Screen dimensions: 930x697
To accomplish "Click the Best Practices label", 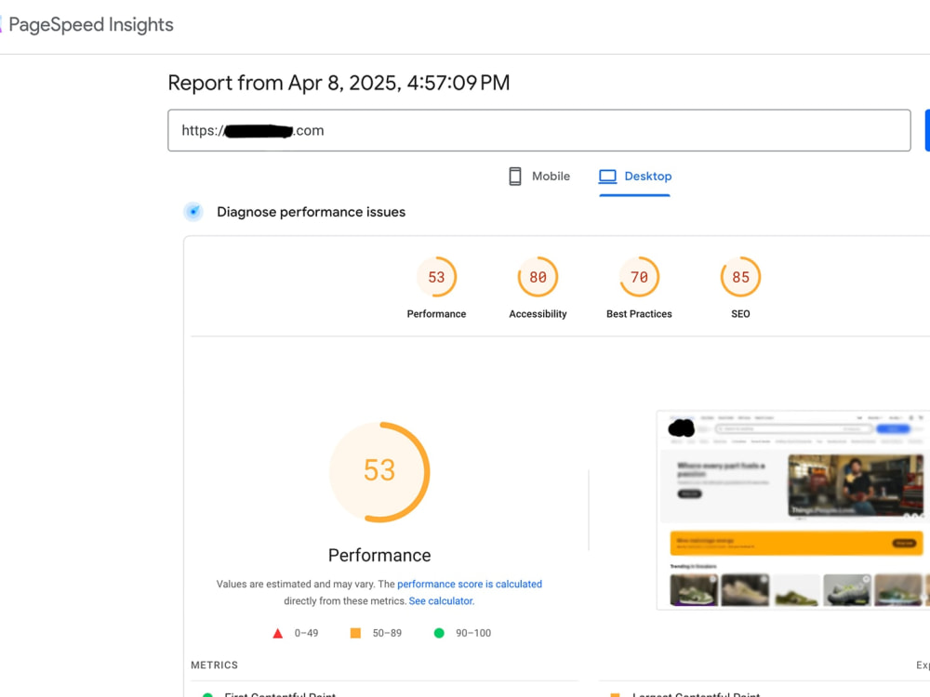I will [x=640, y=314].
